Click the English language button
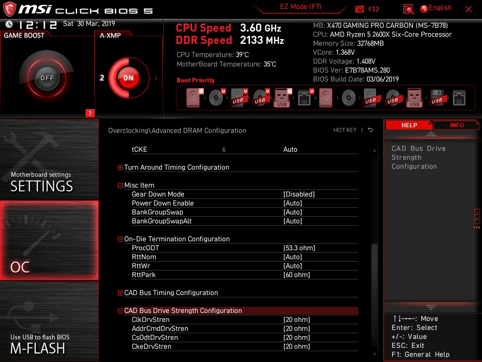This screenshot has height=362, width=482. coord(440,8)
